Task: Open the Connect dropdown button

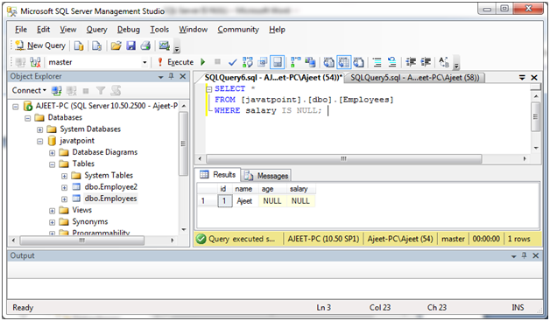Action: tap(29, 90)
